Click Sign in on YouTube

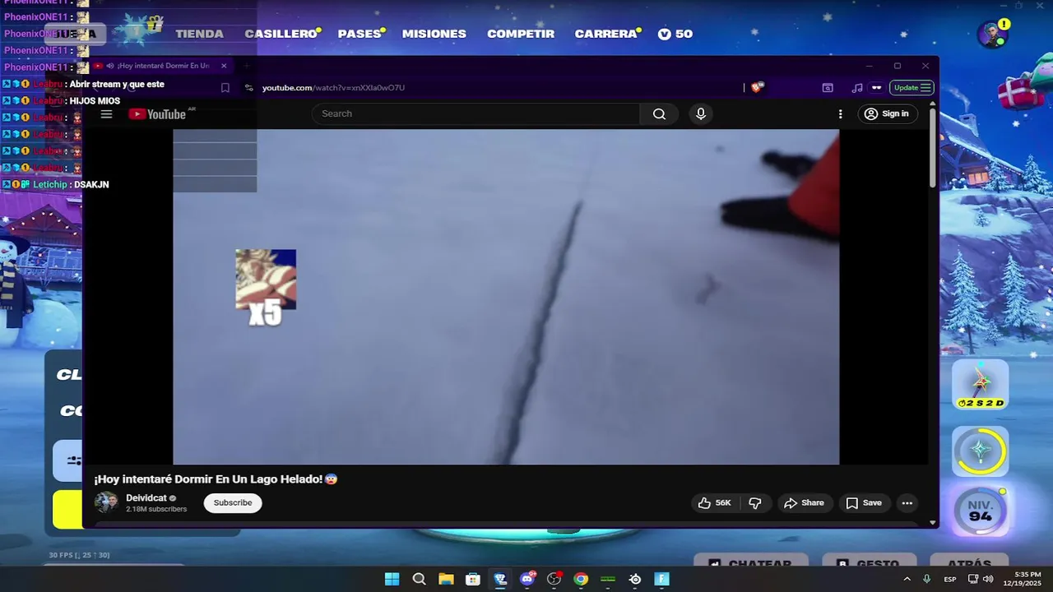(x=888, y=114)
